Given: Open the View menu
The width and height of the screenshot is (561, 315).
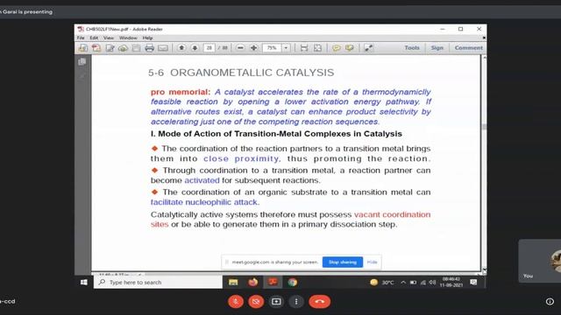Looking at the screenshot, I should pos(109,38).
